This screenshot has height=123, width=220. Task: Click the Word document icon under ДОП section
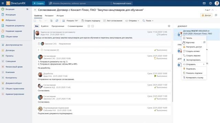pos(179,65)
